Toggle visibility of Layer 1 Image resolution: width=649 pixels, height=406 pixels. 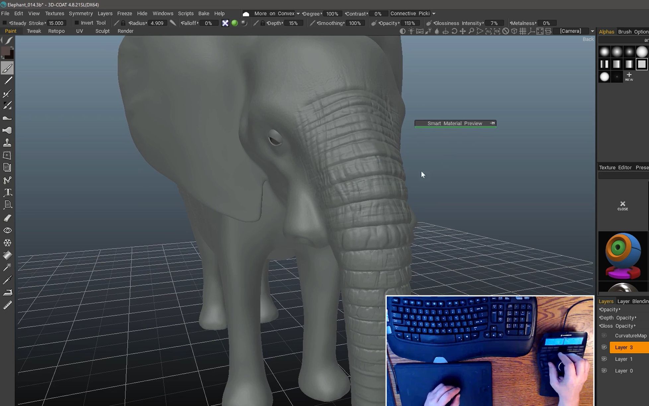click(x=604, y=359)
